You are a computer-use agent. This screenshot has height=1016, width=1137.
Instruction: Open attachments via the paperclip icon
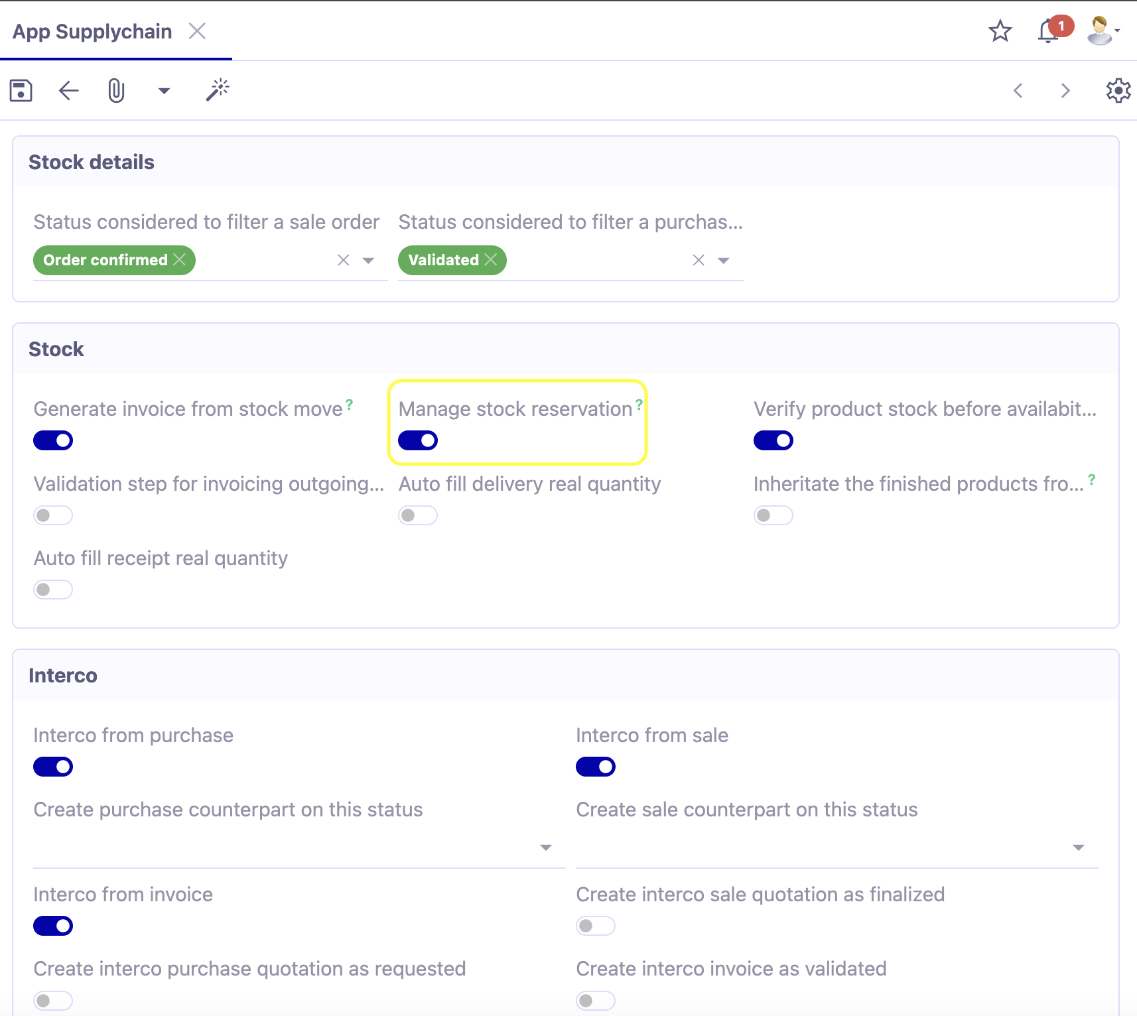(116, 90)
